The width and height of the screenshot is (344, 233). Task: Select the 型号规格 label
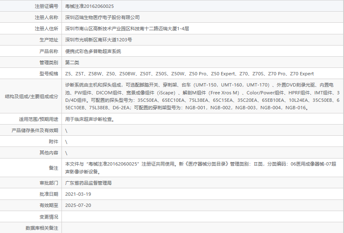tap(49, 74)
